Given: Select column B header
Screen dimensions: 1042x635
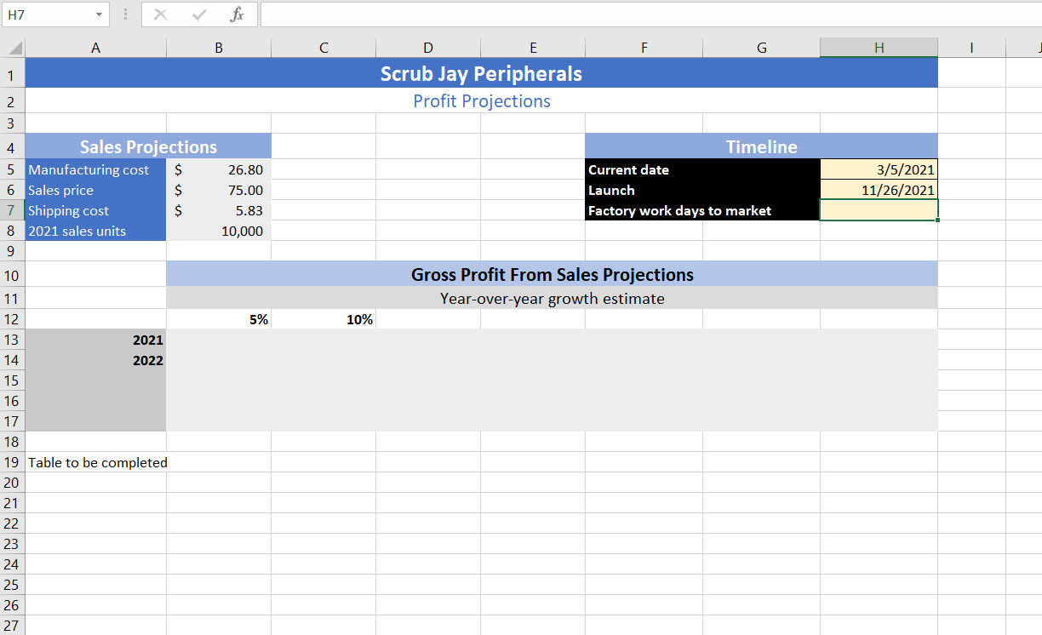Looking at the screenshot, I should pyautogui.click(x=219, y=49).
